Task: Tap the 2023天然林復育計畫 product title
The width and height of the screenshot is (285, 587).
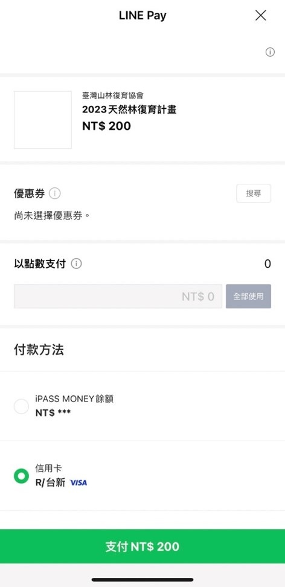Action: pos(129,109)
